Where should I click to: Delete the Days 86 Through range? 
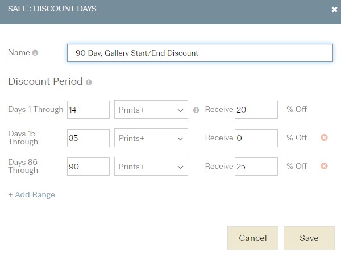324,166
